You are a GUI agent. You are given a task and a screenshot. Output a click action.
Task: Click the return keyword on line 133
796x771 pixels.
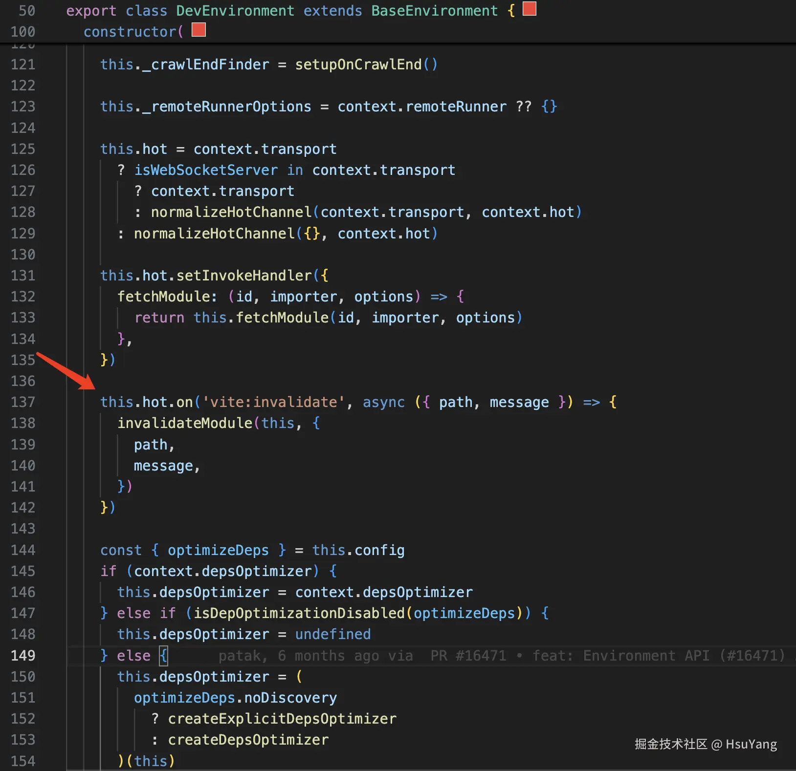coord(159,318)
